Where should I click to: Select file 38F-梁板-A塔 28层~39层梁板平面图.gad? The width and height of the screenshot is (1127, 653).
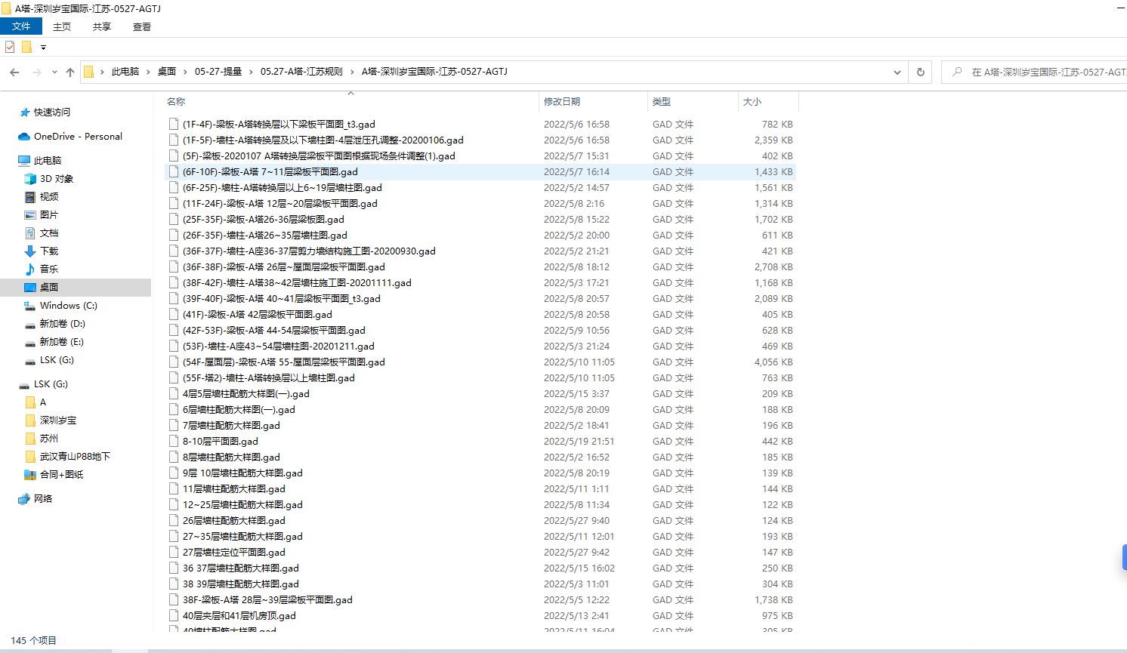point(267,599)
